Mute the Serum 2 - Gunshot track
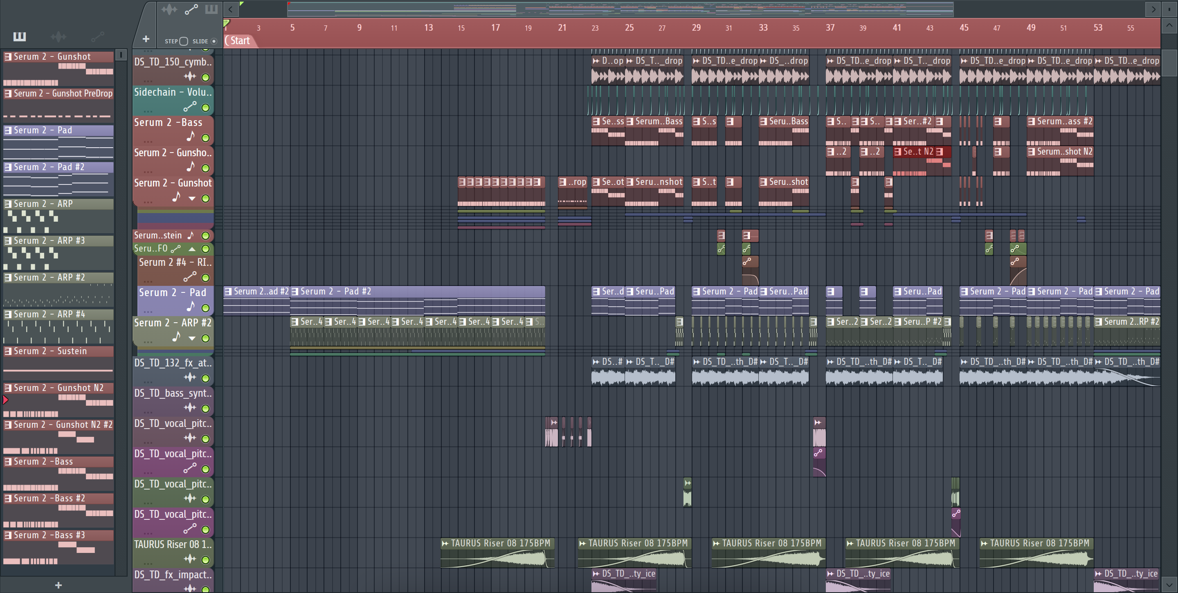1178x593 pixels. tap(206, 198)
